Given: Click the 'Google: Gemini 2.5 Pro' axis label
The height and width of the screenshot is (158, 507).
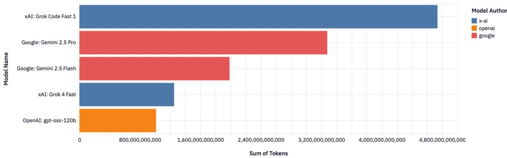Looking at the screenshot, I should coord(48,42).
